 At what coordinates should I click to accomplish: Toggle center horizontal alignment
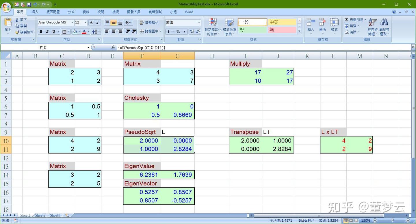pyautogui.click(x=114, y=31)
